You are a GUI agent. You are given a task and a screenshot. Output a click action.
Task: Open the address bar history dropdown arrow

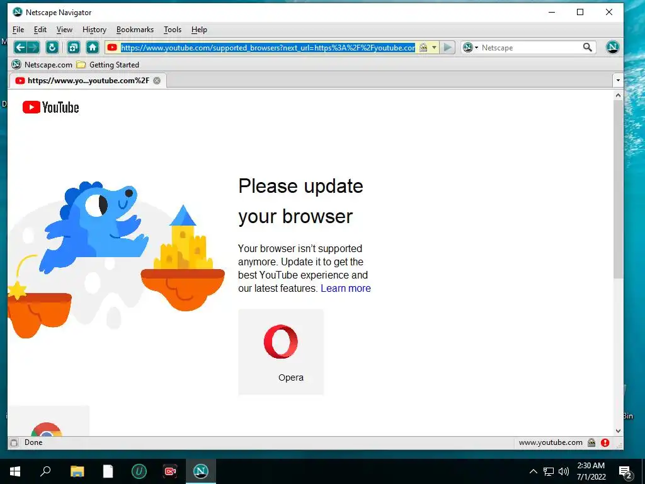[434, 48]
